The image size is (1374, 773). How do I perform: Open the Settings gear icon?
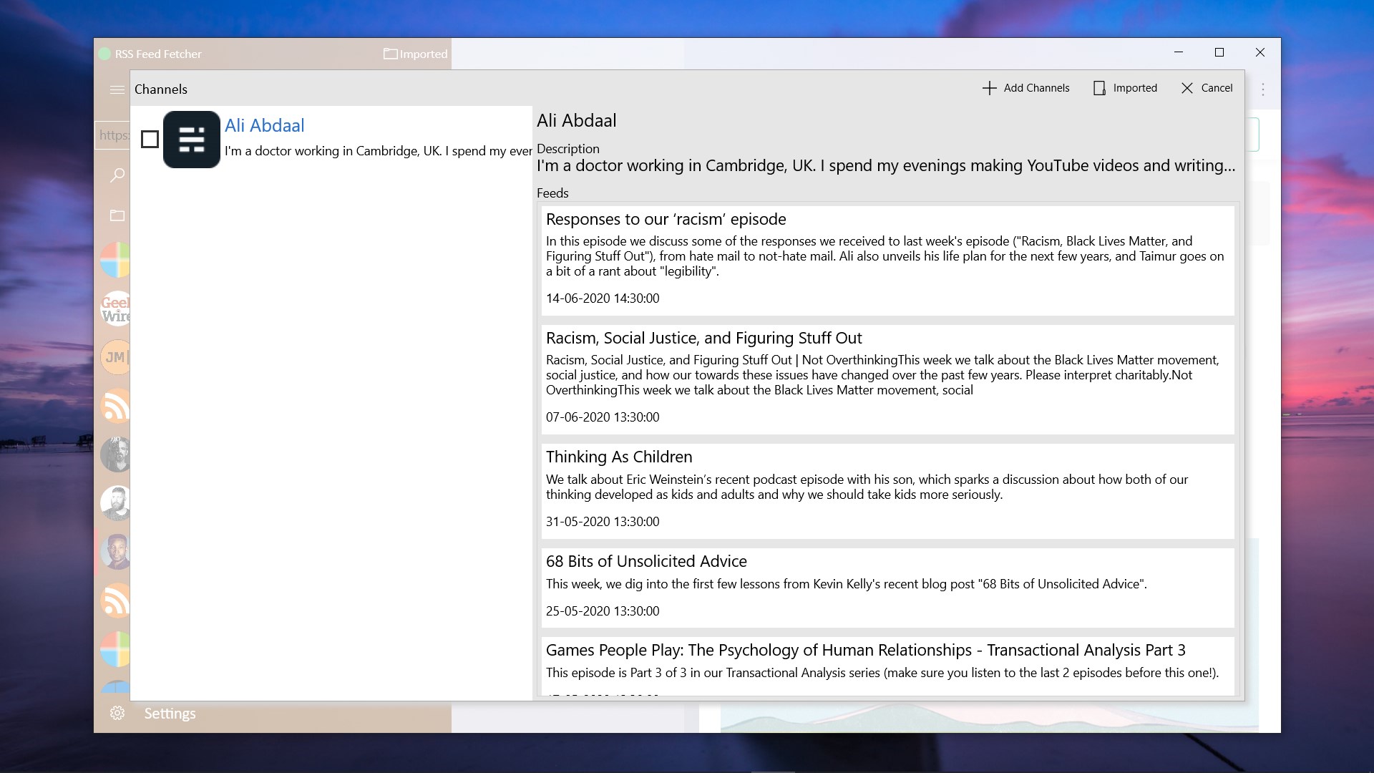pos(117,714)
